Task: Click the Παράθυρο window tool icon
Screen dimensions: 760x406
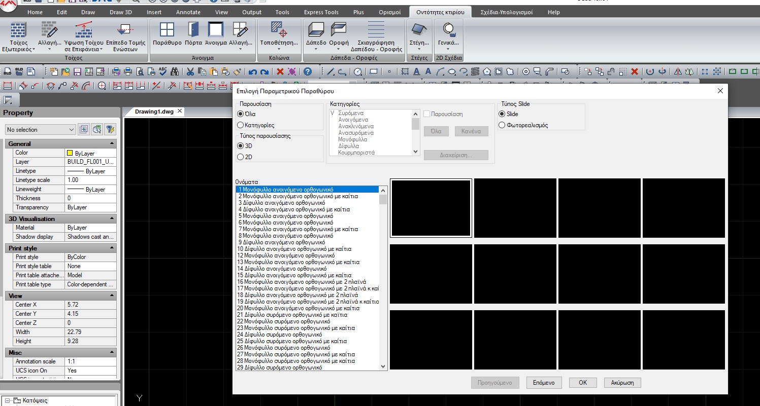Action: [x=167, y=30]
